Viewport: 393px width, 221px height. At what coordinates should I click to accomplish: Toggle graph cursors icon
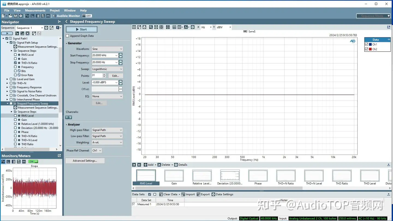point(168,27)
